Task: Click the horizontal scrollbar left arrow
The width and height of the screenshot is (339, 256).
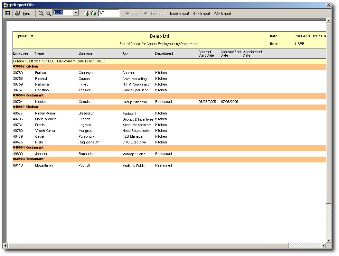Action: 5,246
